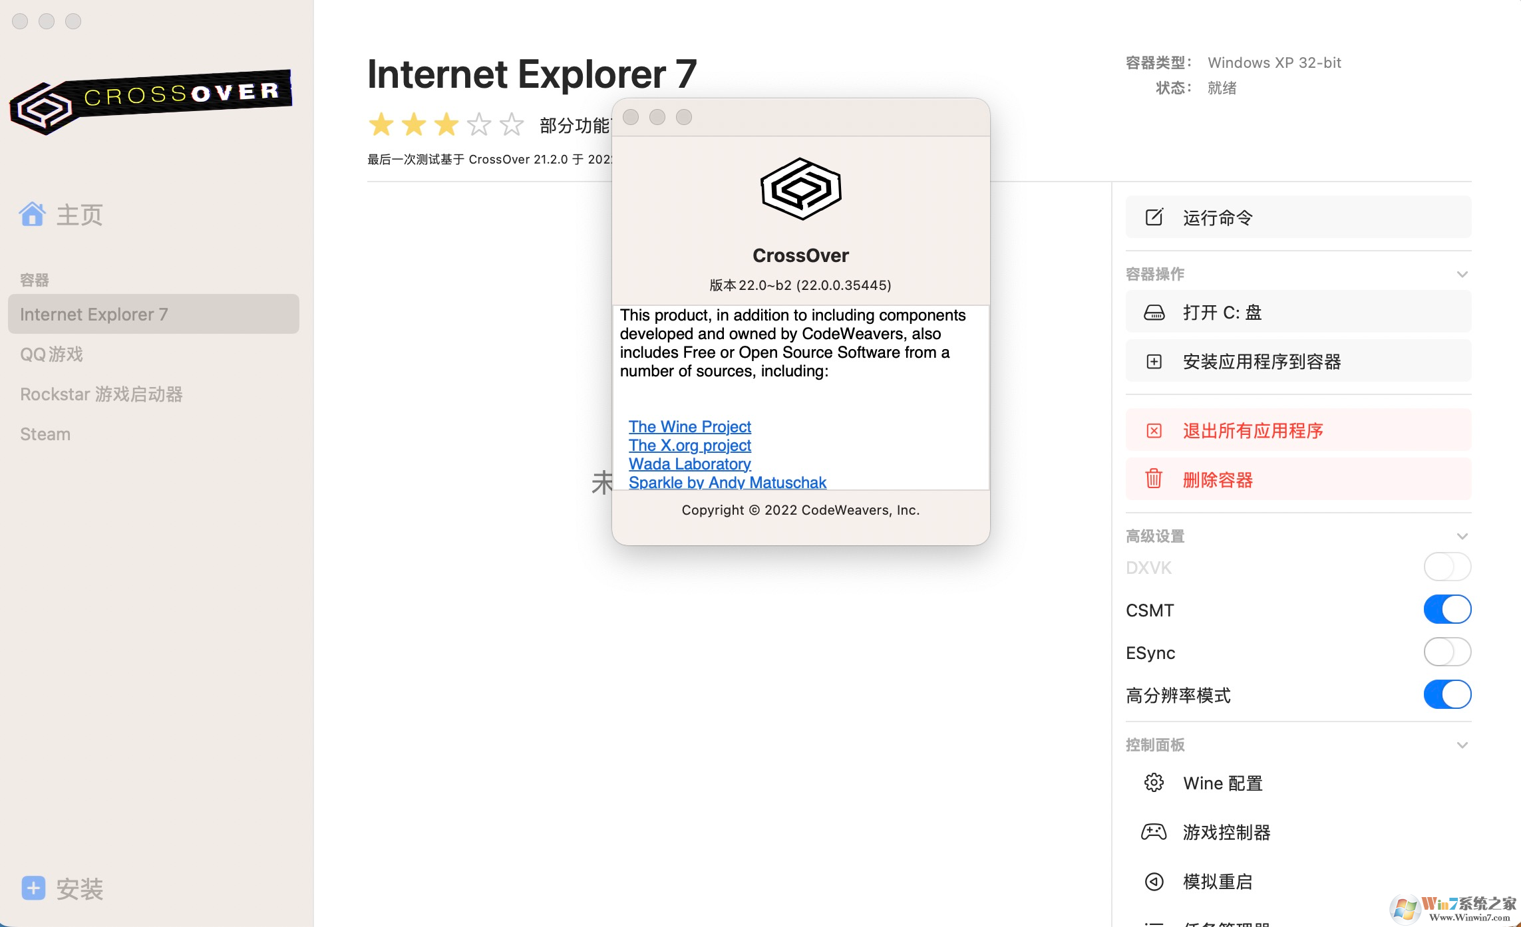Click the 退出所有应用程序 red exit icon
The image size is (1521, 927).
click(x=1154, y=430)
